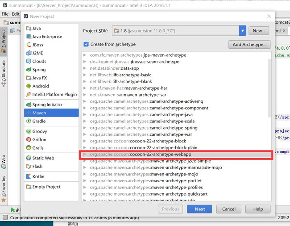The height and width of the screenshot is (226, 290).
Task: Open the File menu
Action: click(x=5, y=14)
